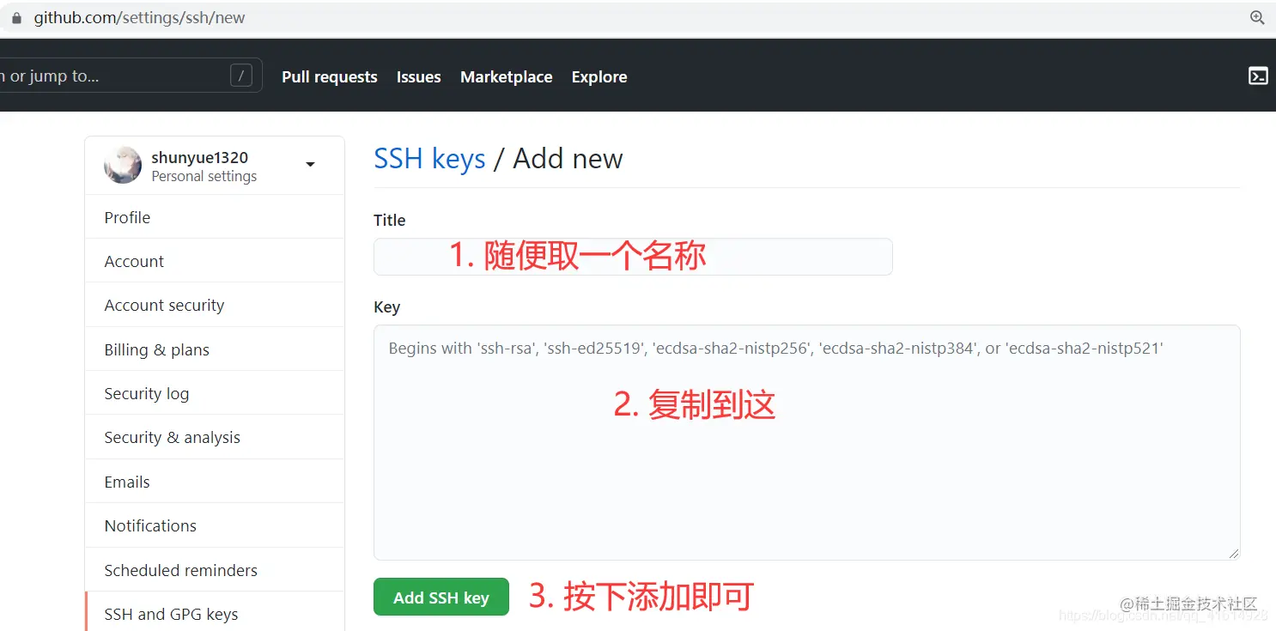Click the lock icon in address bar

[x=15, y=18]
